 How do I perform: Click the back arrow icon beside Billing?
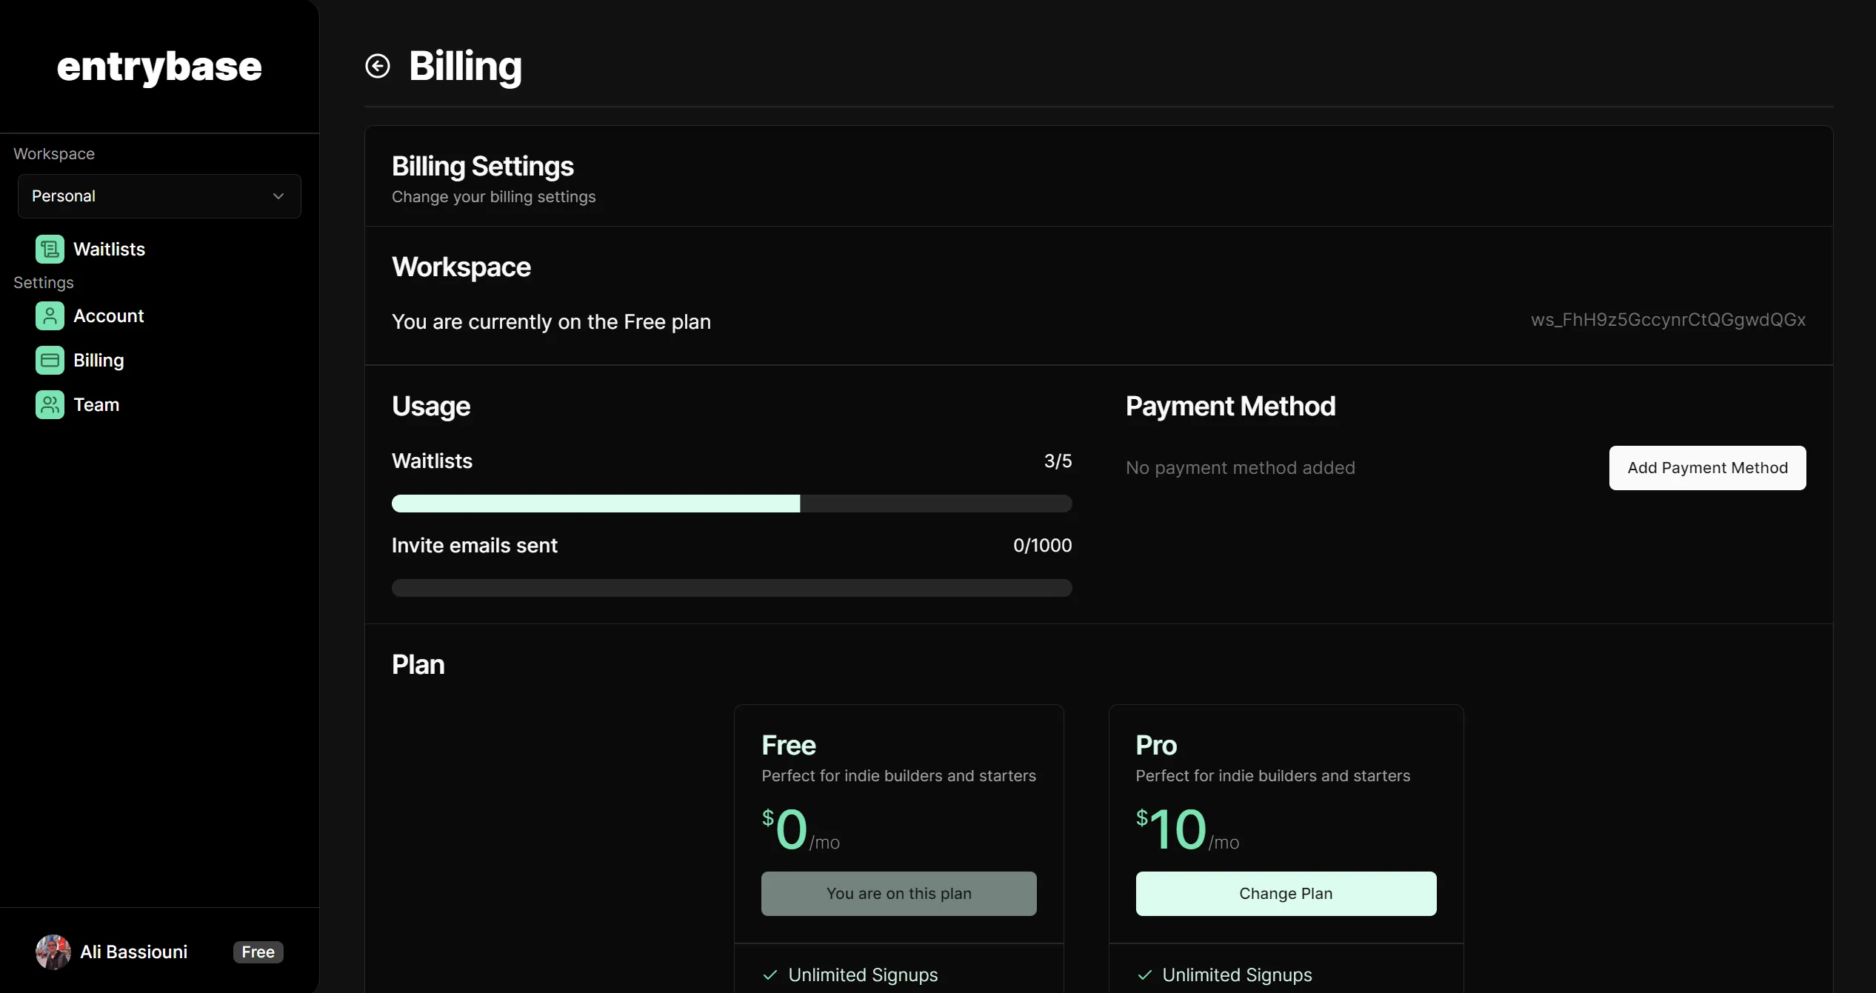tap(378, 66)
